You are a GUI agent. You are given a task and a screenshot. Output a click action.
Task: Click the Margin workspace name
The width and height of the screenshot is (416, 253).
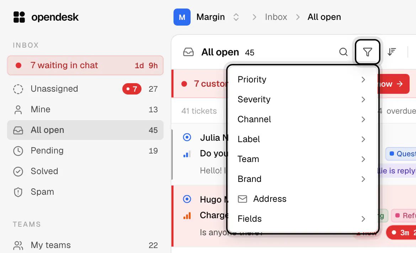tap(210, 17)
